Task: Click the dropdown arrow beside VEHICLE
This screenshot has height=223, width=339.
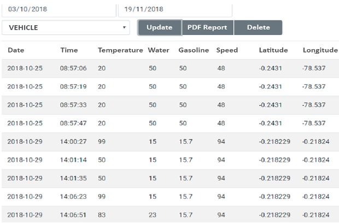Action: (x=124, y=27)
